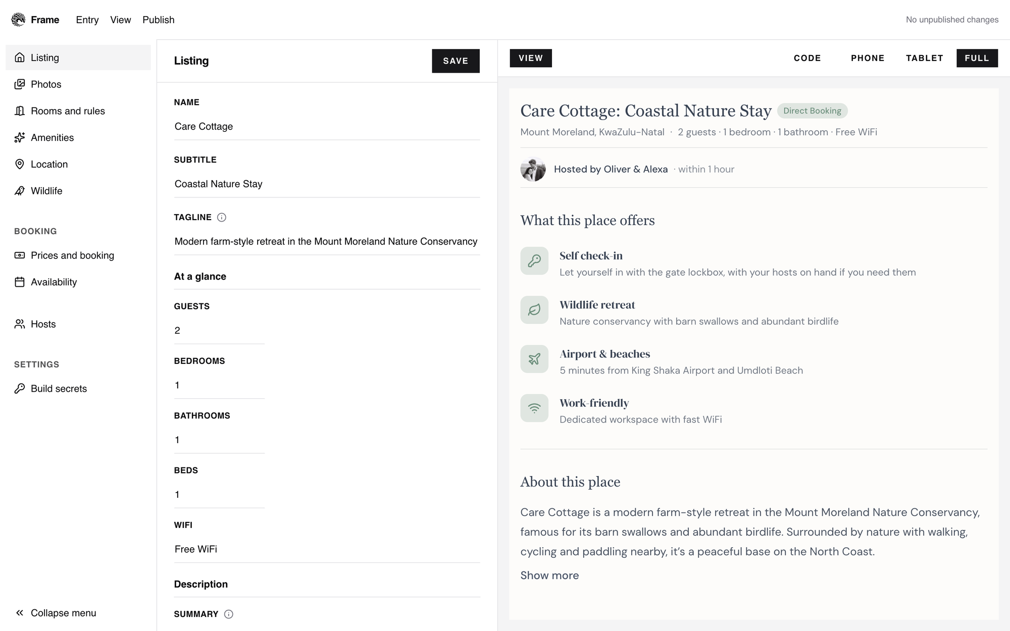Open Prices and booking banknote icon
This screenshot has width=1010, height=631.
point(20,255)
